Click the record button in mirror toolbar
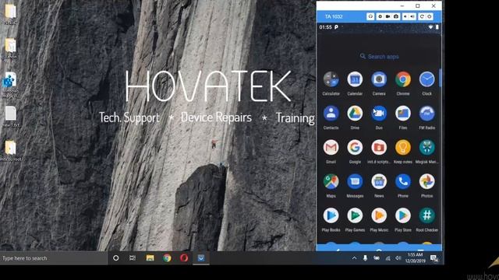Viewport: 499px width, 280px height. click(x=380, y=16)
